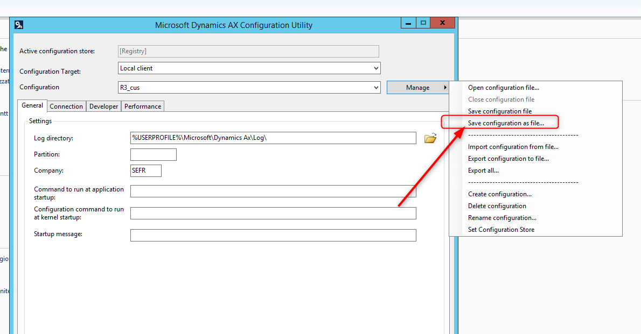Open the Manage menu via its arrow

coord(447,87)
